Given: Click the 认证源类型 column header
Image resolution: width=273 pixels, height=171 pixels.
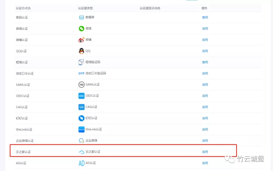Looking at the screenshot, I should pos(85,8).
